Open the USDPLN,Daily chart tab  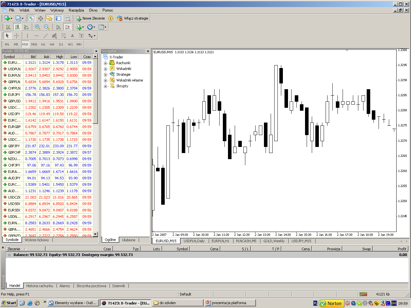pos(194,241)
